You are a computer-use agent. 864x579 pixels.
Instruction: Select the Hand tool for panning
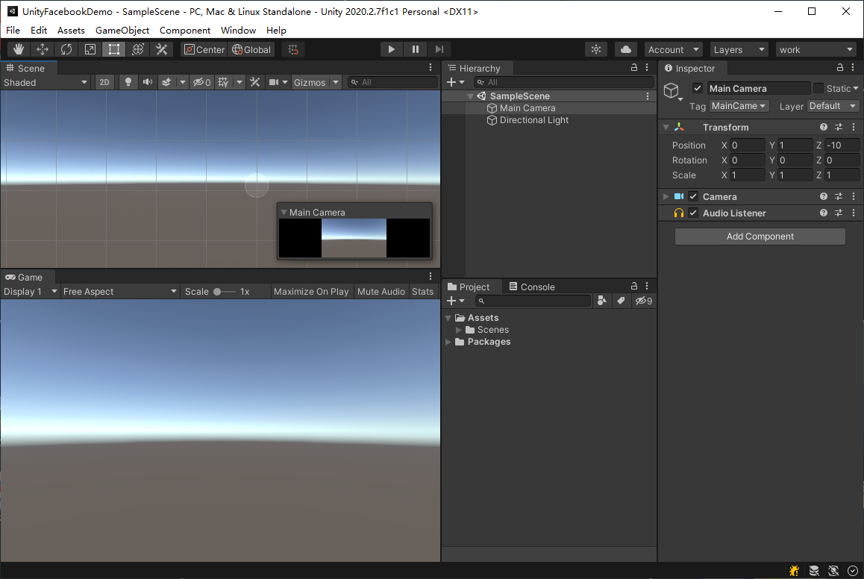click(18, 48)
